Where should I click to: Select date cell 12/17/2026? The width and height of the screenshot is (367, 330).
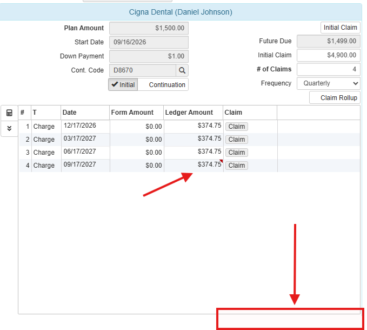tap(85, 127)
